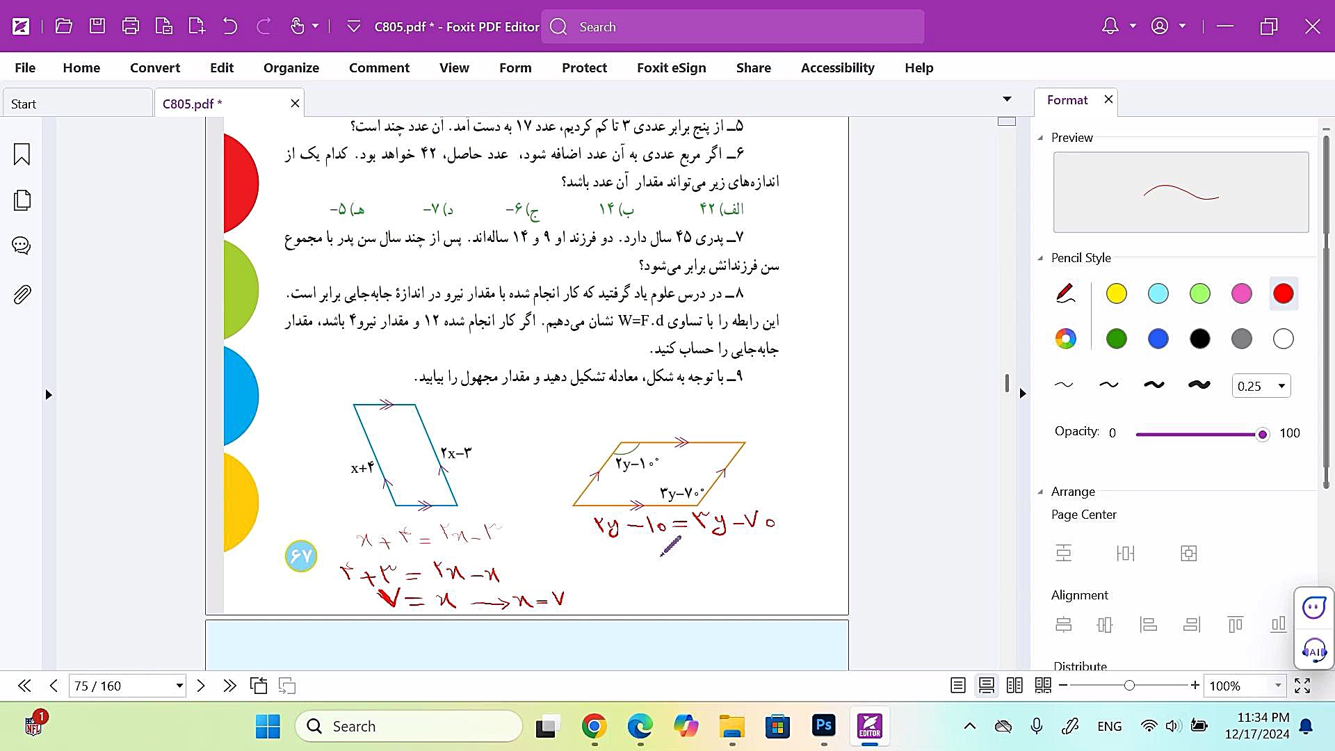Screen dimensions: 1335x751
Task: Close the Format panel
Action: [x=1108, y=99]
